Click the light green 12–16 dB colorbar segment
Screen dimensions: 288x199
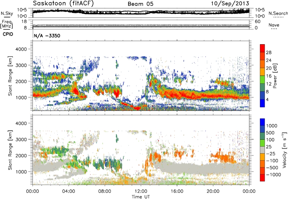(x=262, y=80)
